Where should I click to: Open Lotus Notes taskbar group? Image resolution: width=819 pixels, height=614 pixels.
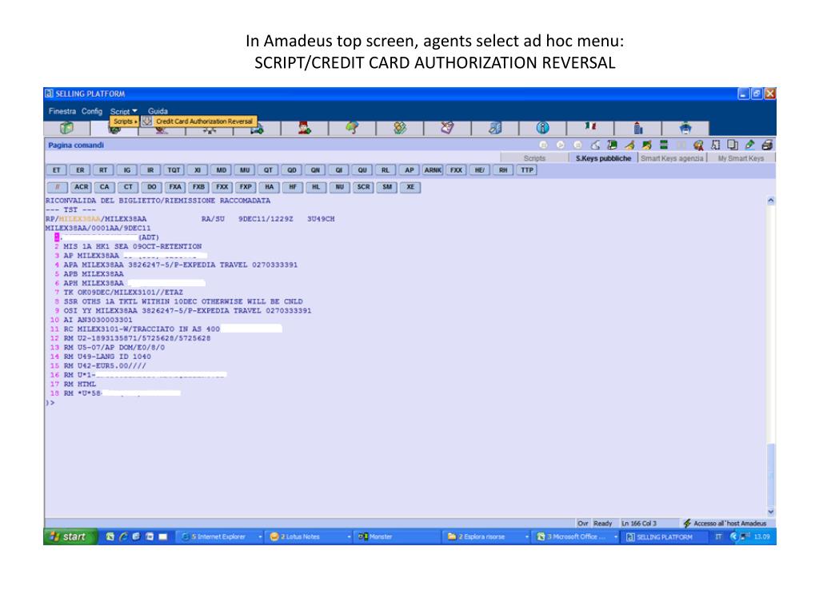click(310, 536)
